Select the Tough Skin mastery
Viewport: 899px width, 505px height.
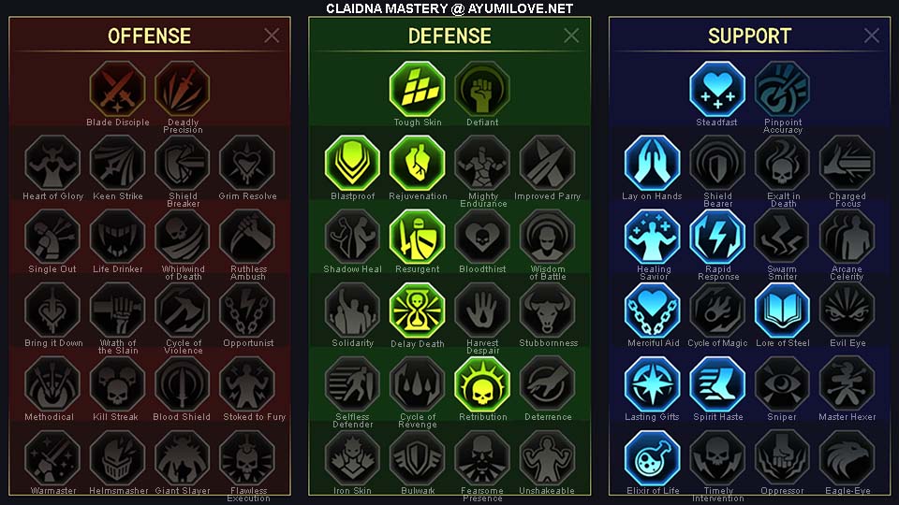(x=418, y=89)
